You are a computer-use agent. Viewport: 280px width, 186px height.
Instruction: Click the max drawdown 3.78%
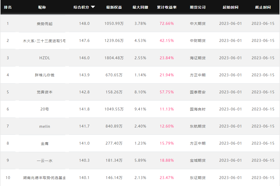click(140, 24)
